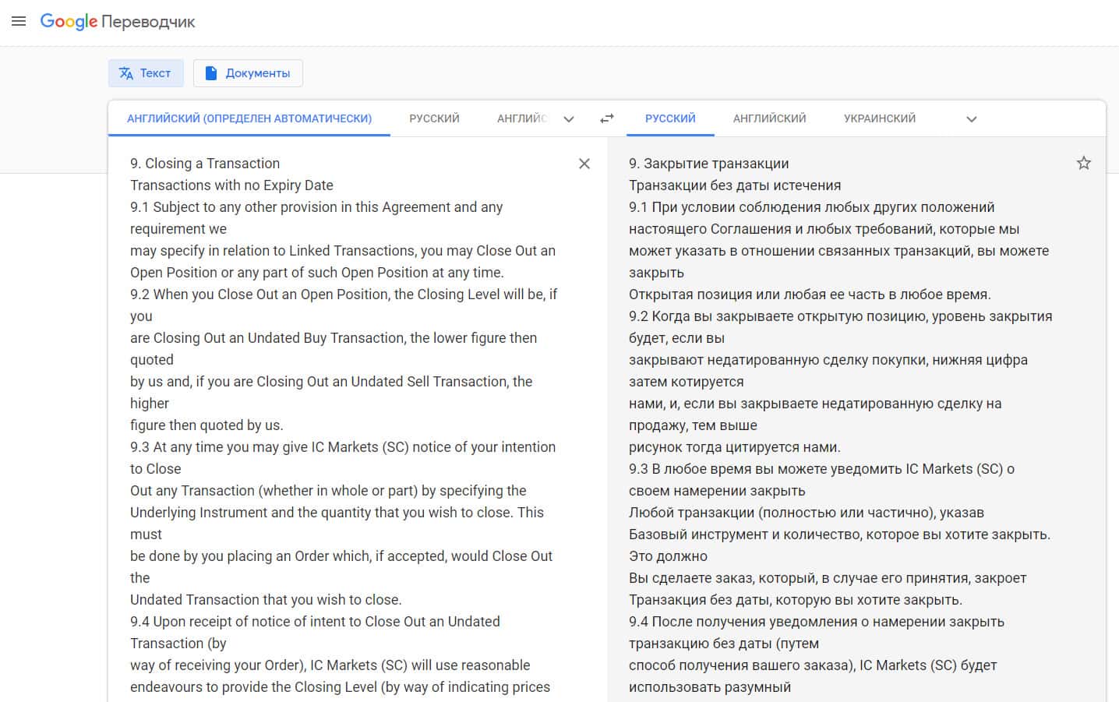1119x702 pixels.
Task: Click the line "Базовый инструмент и количество"
Action: tap(840, 534)
